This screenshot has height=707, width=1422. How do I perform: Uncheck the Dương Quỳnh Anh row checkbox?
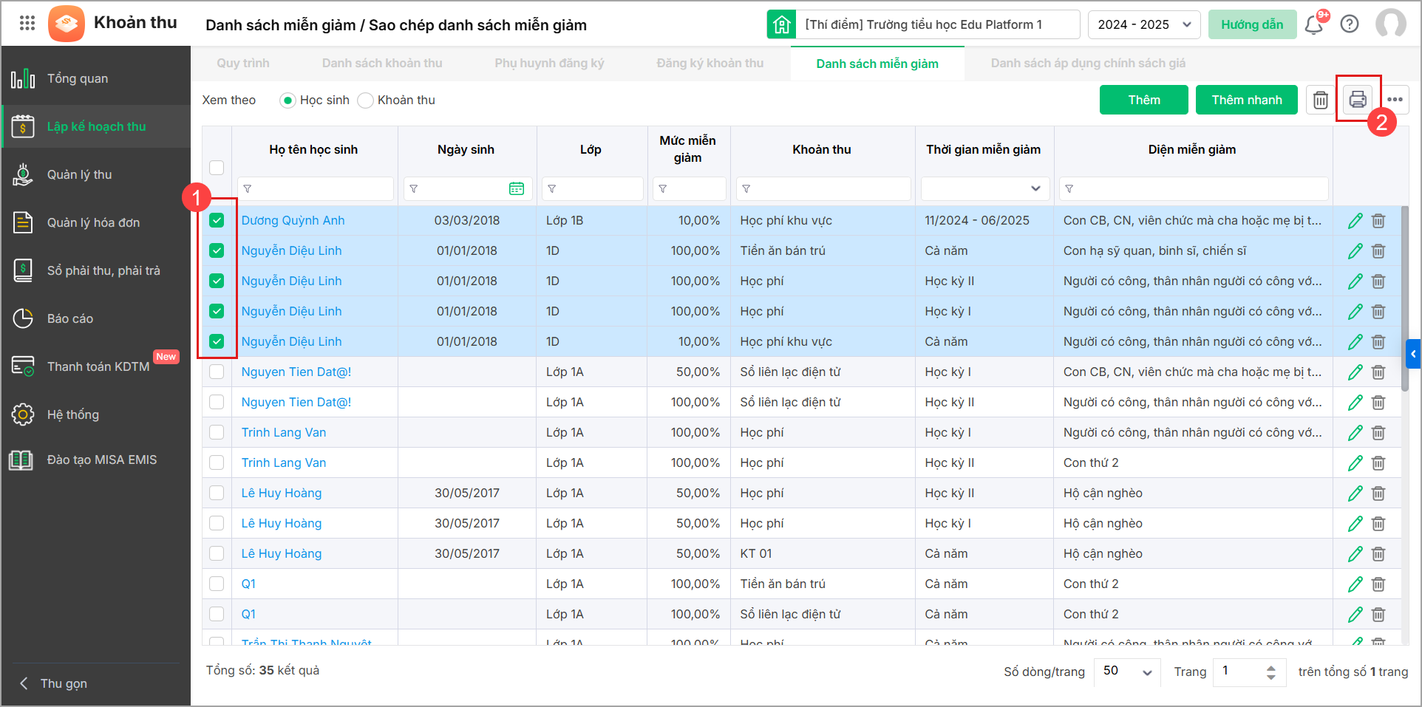click(217, 220)
